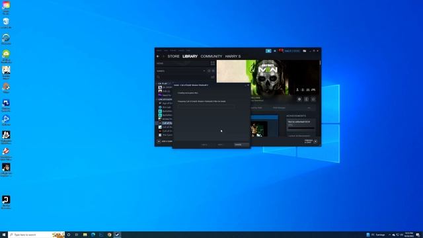423x238 pixels.
Task: Click the recent activity clock filter icon
Action: pos(209,71)
